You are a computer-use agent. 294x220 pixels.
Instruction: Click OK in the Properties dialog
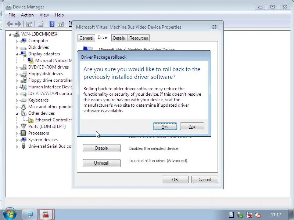175,180
